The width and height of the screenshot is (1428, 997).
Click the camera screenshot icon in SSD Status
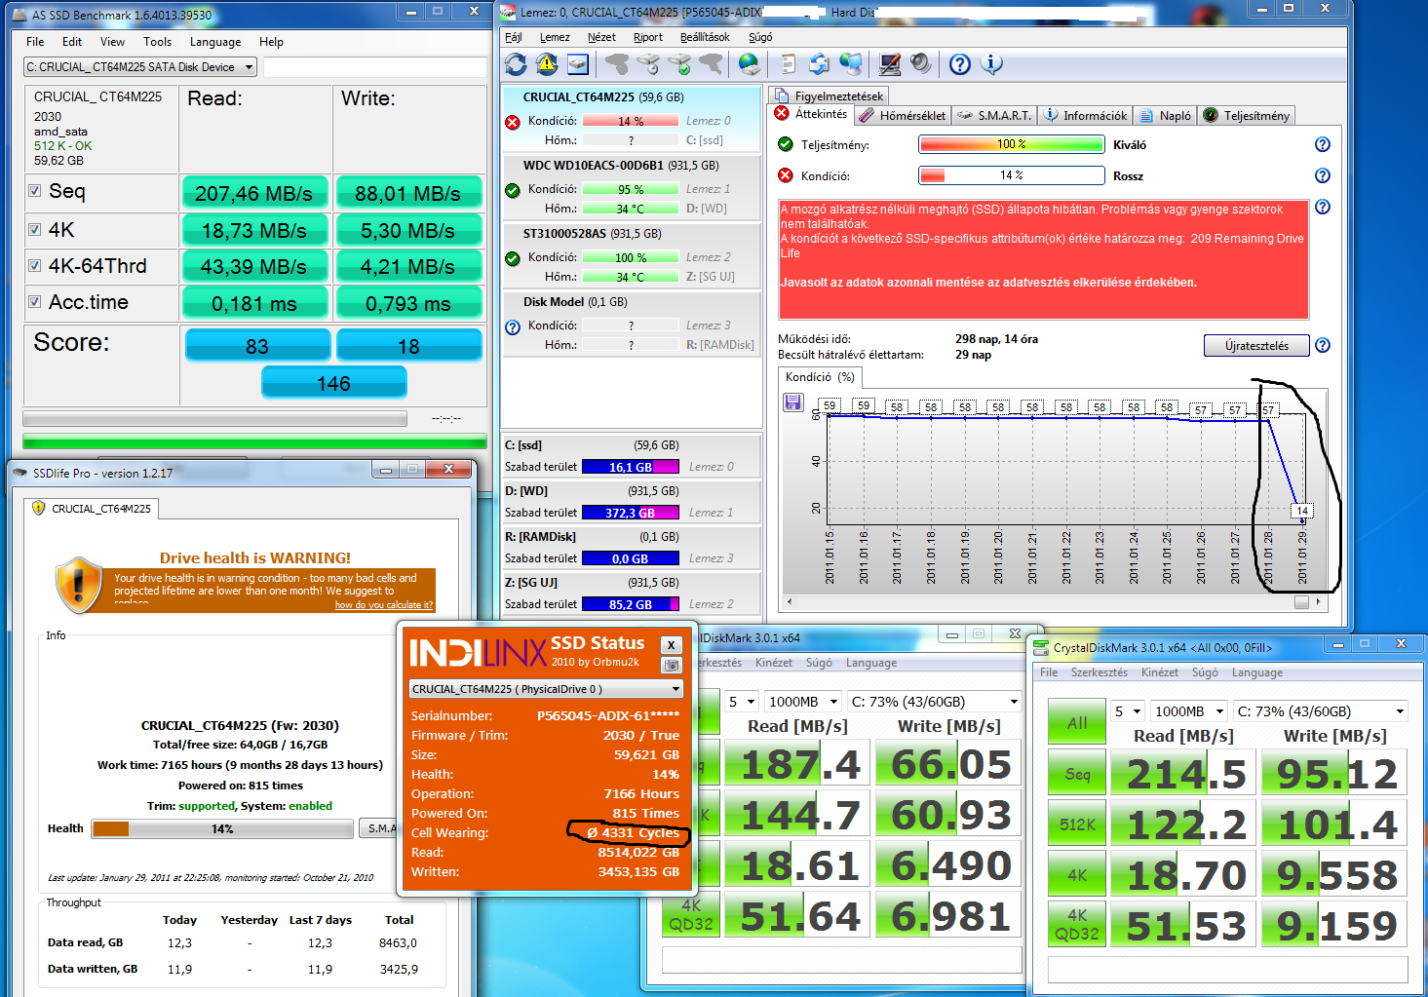pos(671,666)
